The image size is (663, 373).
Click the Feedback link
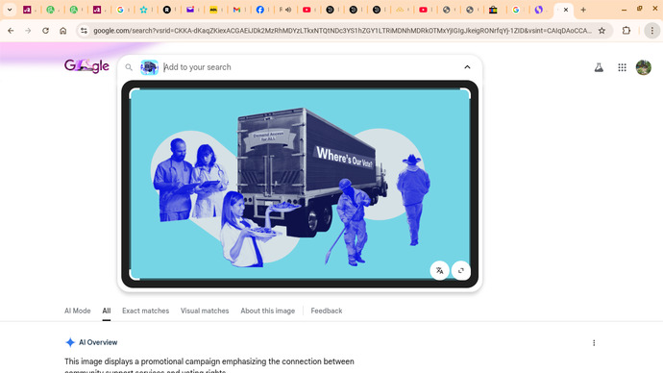(327, 311)
